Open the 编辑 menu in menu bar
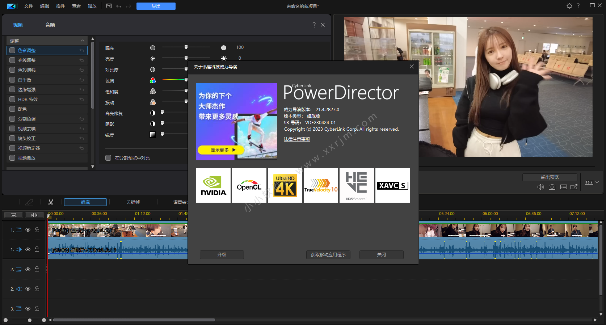Screen dimensions: 606x325 pos(45,6)
